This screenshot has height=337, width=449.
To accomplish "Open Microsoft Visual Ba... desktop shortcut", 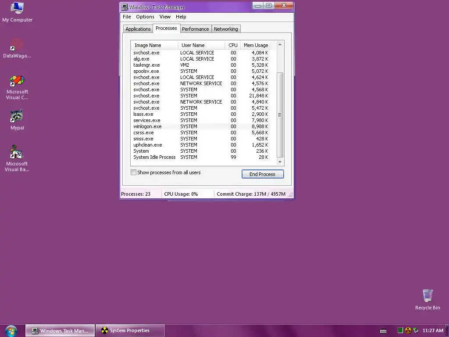I will (x=17, y=158).
